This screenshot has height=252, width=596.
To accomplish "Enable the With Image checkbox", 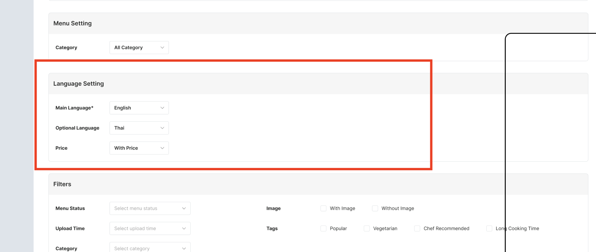I will click(x=323, y=209).
